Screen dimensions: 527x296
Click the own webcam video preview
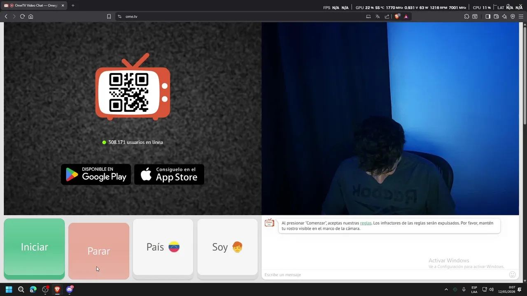(390, 118)
